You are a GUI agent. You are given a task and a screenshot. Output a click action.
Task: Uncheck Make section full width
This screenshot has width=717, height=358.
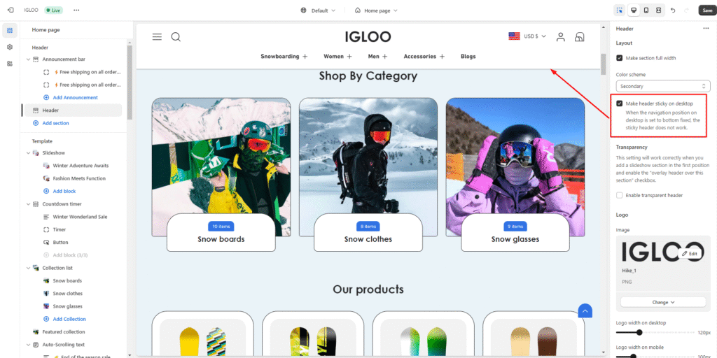(x=619, y=58)
